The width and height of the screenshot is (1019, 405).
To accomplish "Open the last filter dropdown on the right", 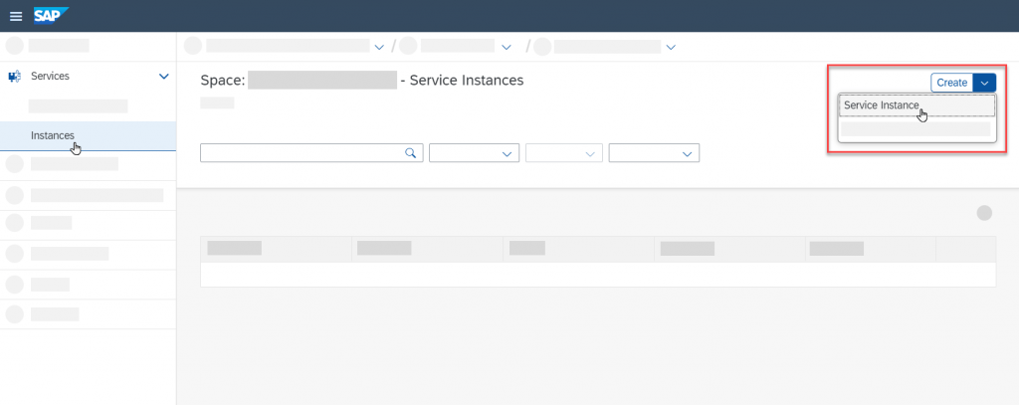I will click(x=654, y=153).
